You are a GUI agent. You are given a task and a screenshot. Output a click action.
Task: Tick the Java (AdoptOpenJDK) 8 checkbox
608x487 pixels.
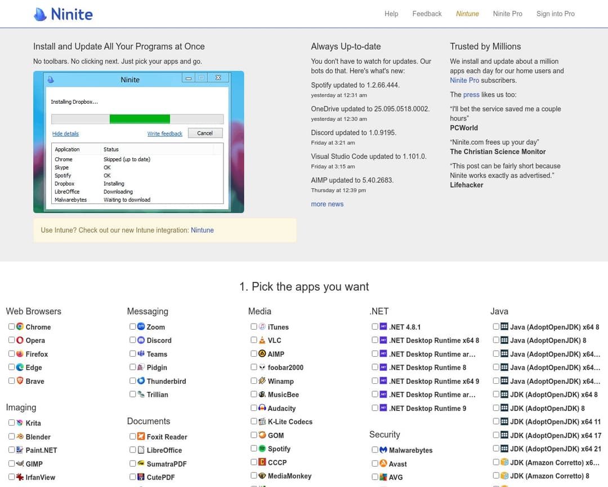click(495, 340)
